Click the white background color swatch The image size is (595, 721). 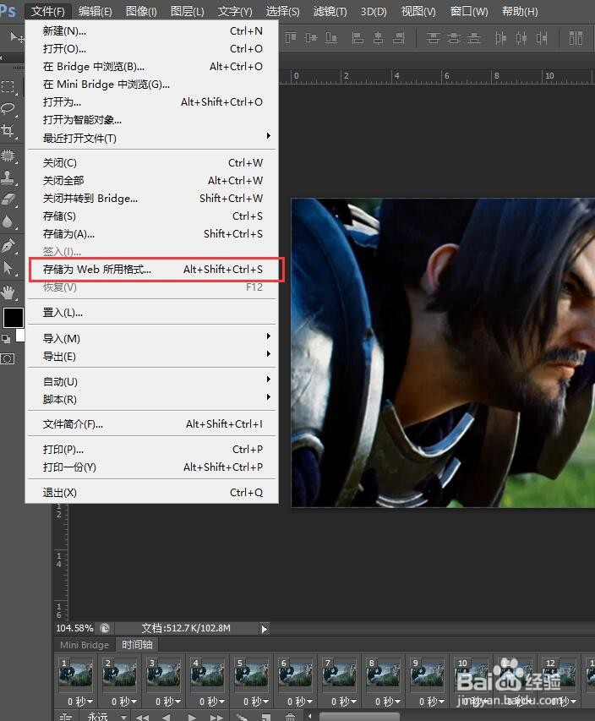pyautogui.click(x=21, y=336)
